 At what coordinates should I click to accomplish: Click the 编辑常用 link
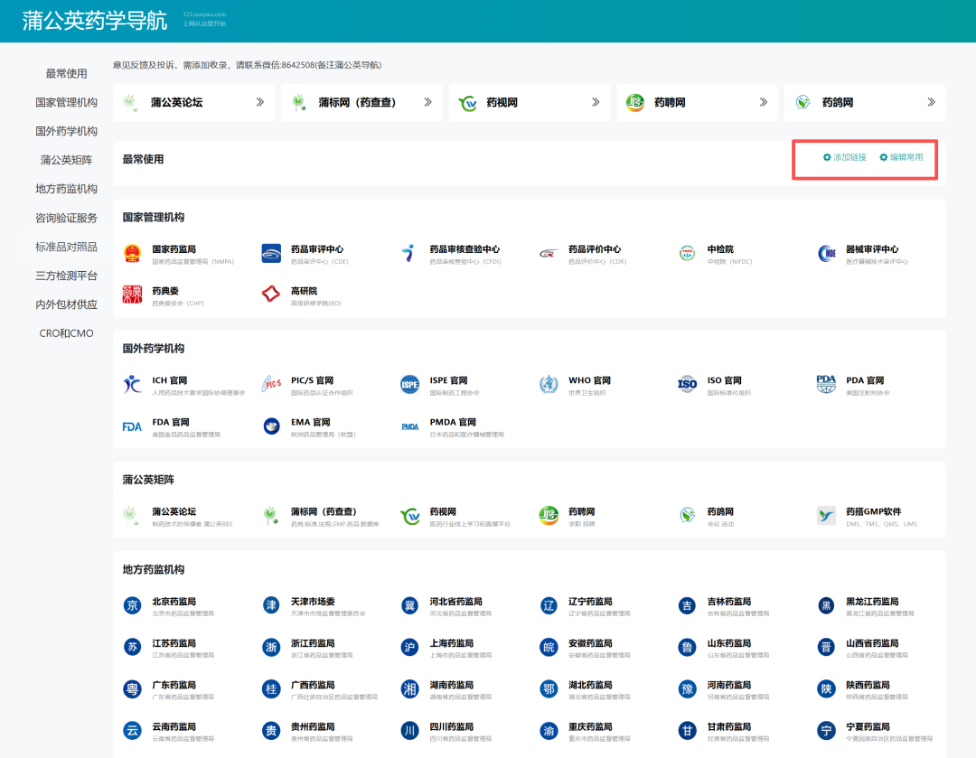click(x=906, y=157)
